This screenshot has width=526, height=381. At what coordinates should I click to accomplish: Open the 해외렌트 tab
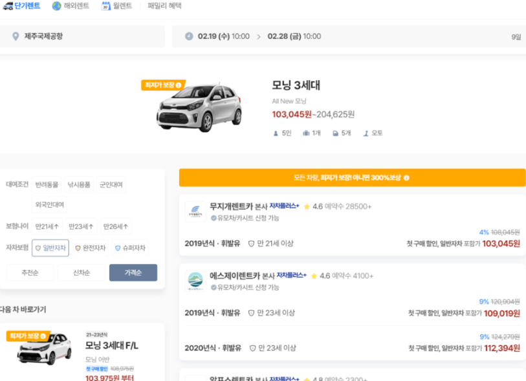tap(71, 6)
